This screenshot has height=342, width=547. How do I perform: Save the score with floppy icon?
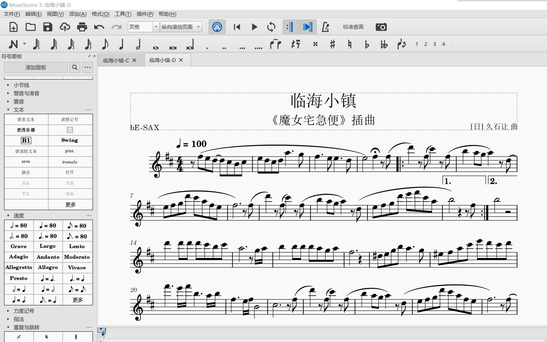pos(48,27)
